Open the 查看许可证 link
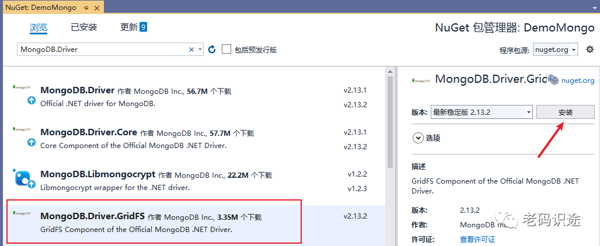 point(477,240)
